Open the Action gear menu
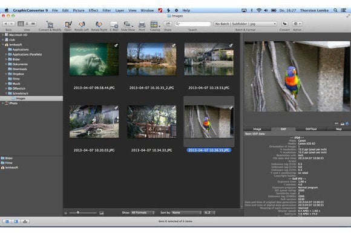The width and height of the screenshot is (351, 235). (x=297, y=24)
